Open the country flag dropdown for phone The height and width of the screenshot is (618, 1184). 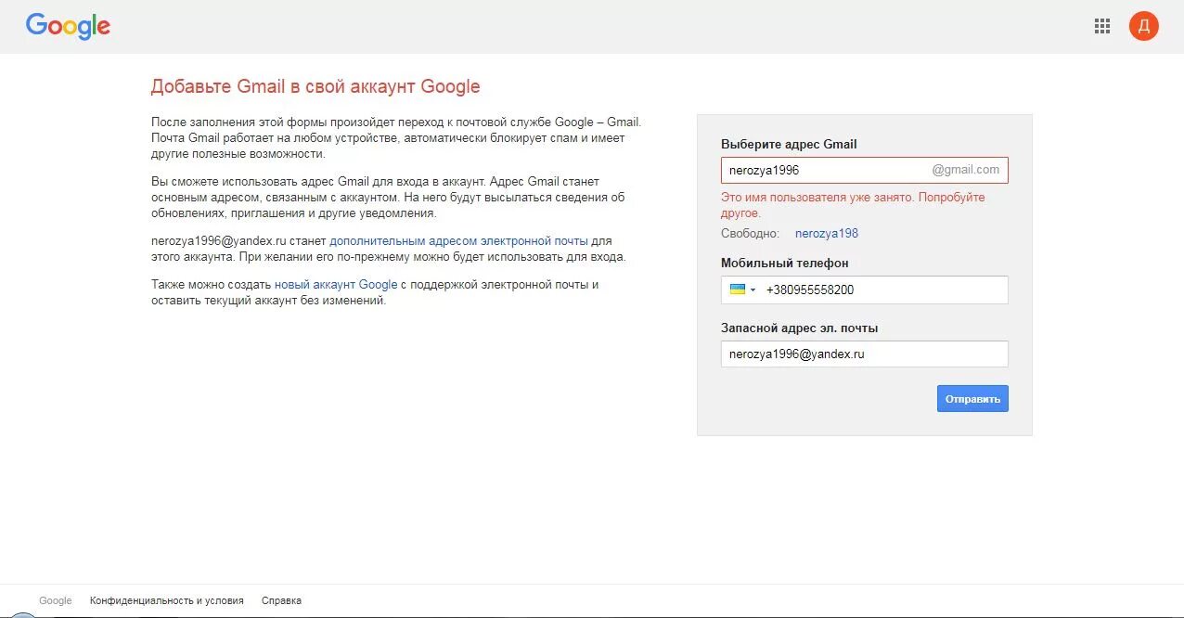click(742, 290)
